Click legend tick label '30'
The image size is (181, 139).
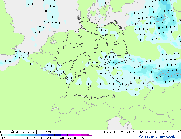pyautogui.click(x=62, y=138)
